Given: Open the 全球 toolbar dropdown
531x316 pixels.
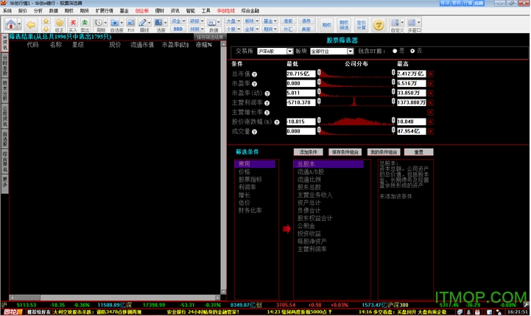Looking at the screenshot, I should (x=252, y=29).
